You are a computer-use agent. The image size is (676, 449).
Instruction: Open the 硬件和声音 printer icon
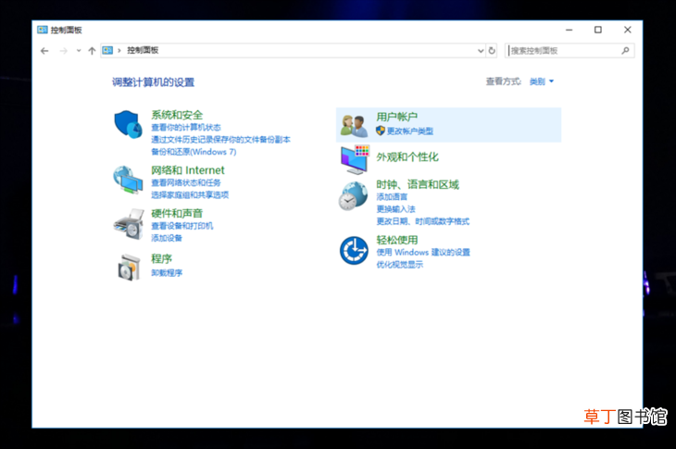point(129,224)
